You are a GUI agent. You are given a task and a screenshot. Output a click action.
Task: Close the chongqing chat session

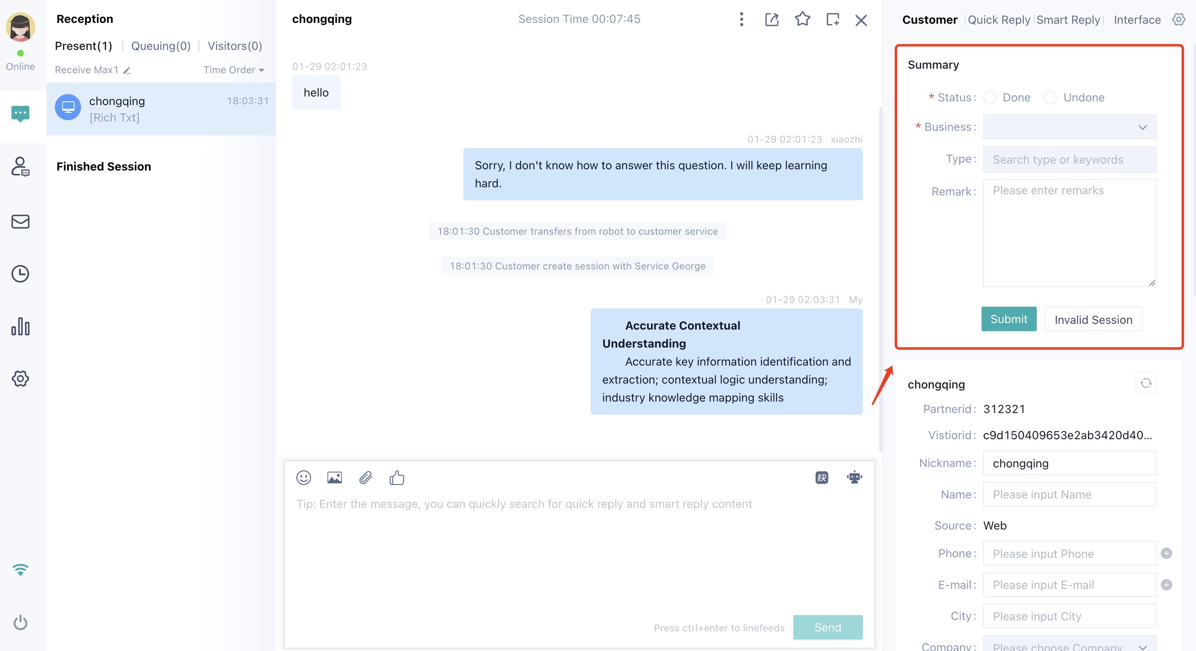[x=861, y=20]
